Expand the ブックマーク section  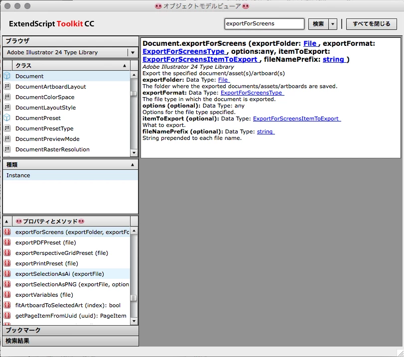tap(70, 330)
